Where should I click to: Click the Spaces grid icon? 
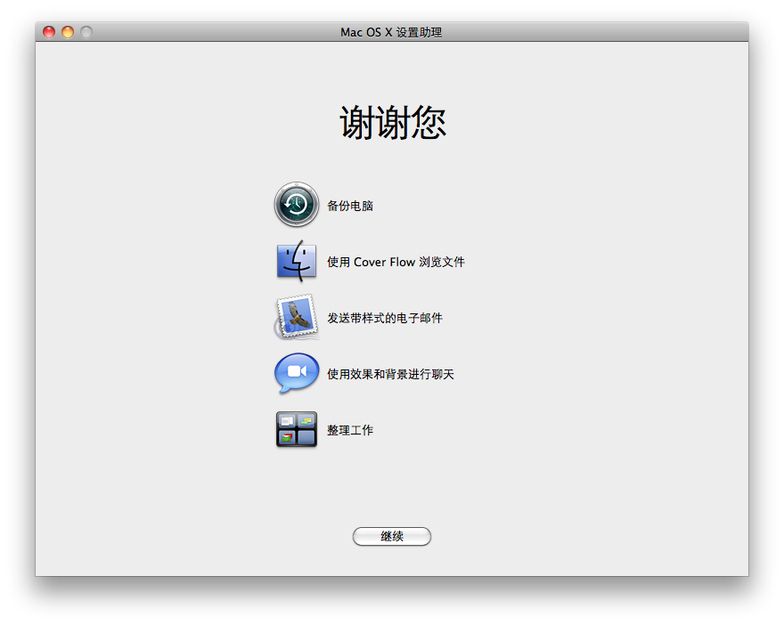click(297, 429)
